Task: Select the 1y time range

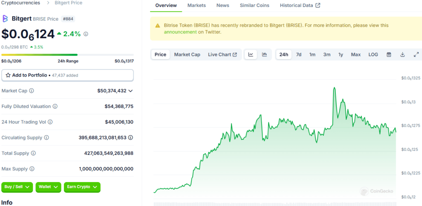Action: pyautogui.click(x=341, y=55)
